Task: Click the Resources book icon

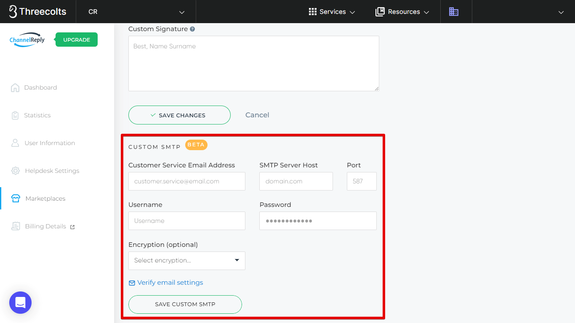Action: pos(380,12)
